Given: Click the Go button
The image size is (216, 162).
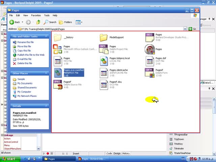Looking at the screenshot, I should (x=192, y=29).
